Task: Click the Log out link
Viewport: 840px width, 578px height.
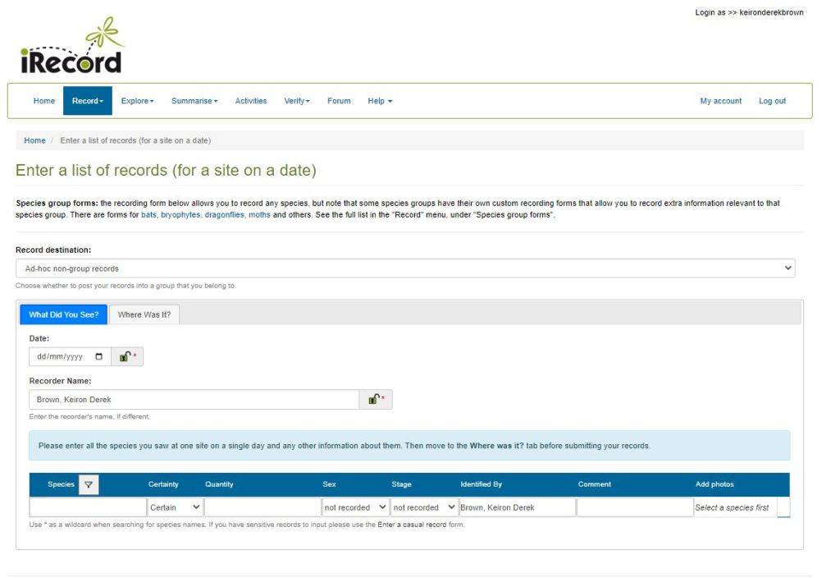Action: [772, 101]
